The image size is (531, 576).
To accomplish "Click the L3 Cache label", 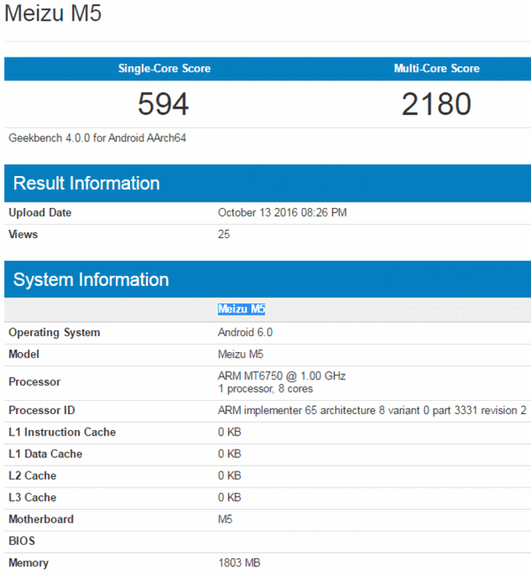I will [x=33, y=497].
